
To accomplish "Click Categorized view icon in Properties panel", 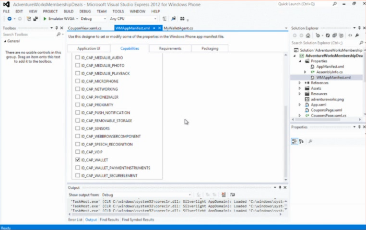I will click(x=295, y=141).
